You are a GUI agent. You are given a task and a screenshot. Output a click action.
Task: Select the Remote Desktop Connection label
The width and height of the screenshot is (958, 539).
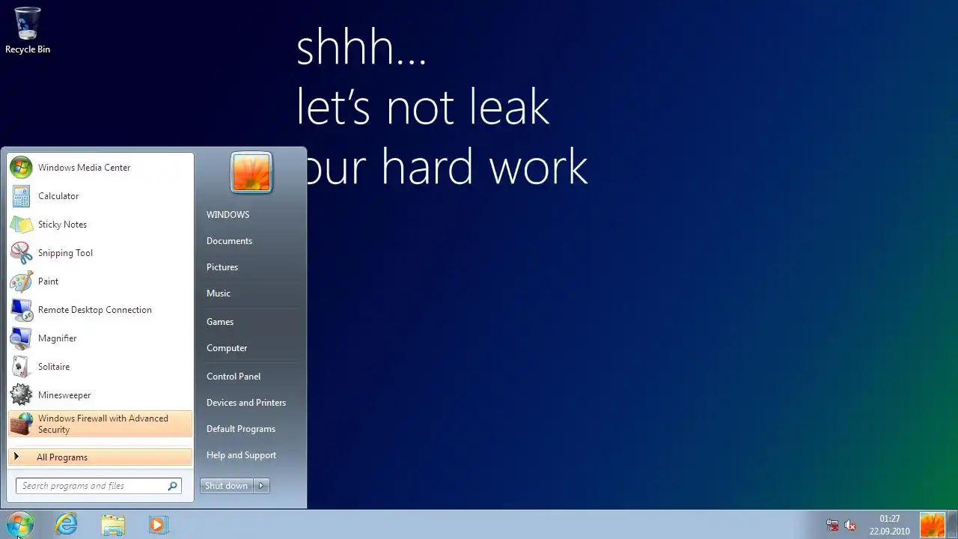(95, 310)
